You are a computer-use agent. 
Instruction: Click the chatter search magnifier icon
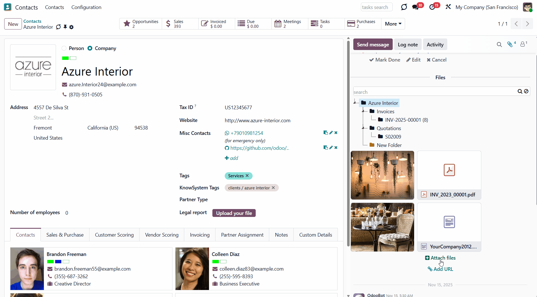[x=499, y=44]
